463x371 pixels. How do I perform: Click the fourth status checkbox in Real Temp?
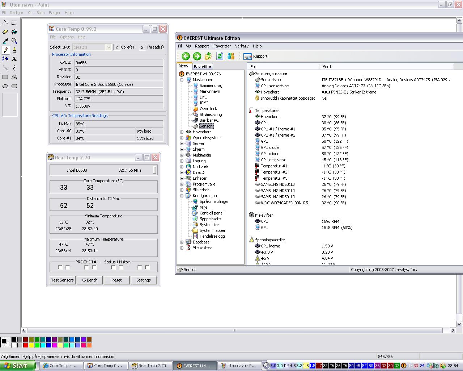94,267
